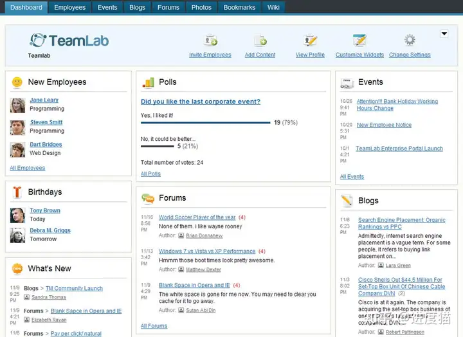Open the Events tab
The height and width of the screenshot is (337, 463).
click(107, 7)
